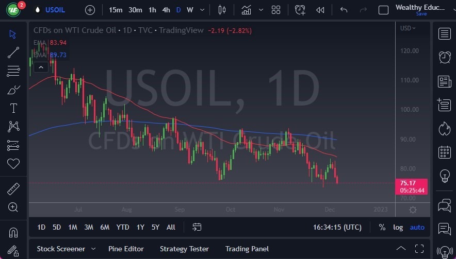456x259 pixels.
Task: Toggle the auto scale
Action: [x=417, y=228]
